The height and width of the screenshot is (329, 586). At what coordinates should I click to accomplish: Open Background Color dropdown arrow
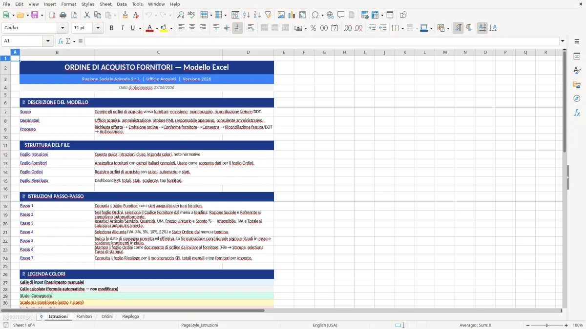pos(171,28)
